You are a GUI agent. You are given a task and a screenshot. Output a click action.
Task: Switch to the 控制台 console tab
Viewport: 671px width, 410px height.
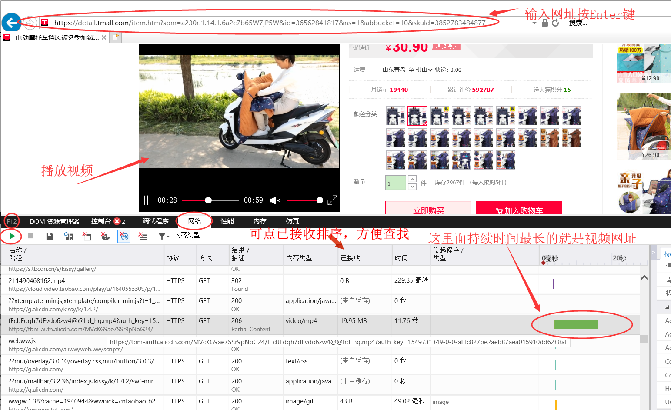point(101,221)
